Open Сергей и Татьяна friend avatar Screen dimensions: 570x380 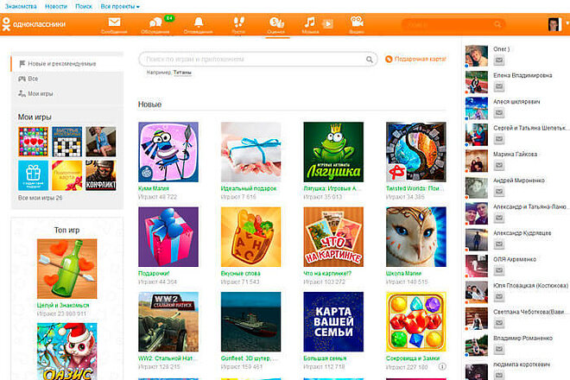pyautogui.click(x=477, y=135)
